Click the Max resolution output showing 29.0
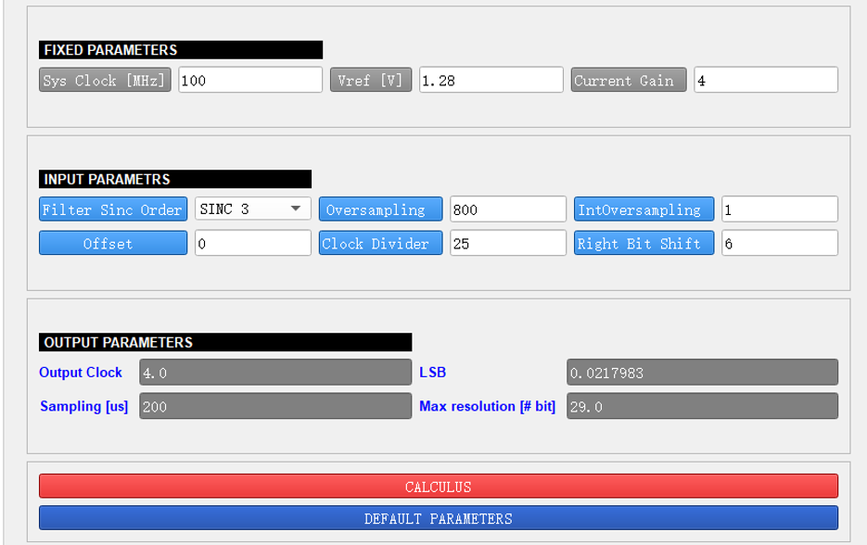 [x=702, y=406]
